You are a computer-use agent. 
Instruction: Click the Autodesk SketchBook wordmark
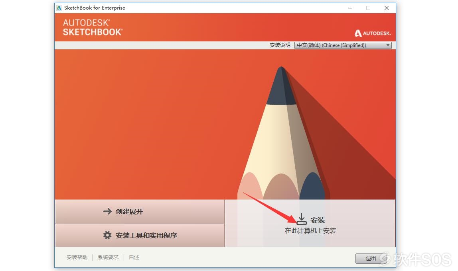point(93,27)
